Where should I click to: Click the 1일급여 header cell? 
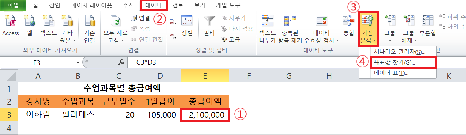tap(160, 101)
